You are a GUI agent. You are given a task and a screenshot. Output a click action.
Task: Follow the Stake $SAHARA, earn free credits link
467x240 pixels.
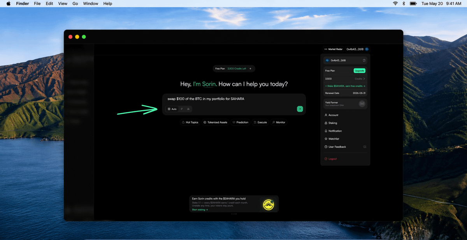[x=345, y=86]
